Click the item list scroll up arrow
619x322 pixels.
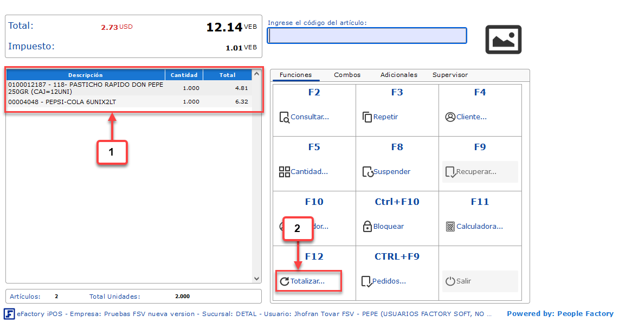(256, 74)
